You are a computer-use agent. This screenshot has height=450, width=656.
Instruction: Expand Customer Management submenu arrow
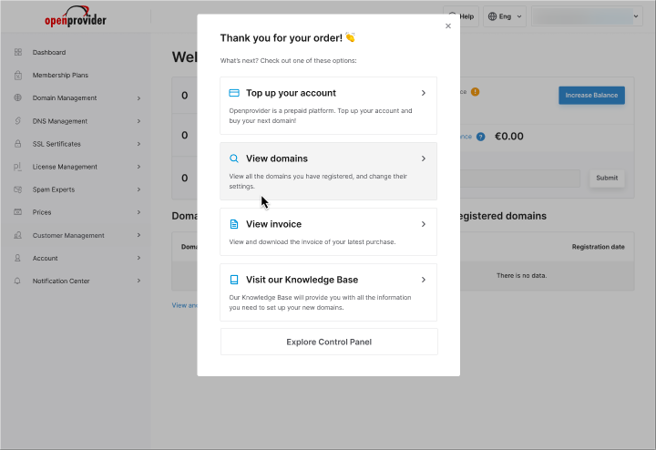point(138,235)
